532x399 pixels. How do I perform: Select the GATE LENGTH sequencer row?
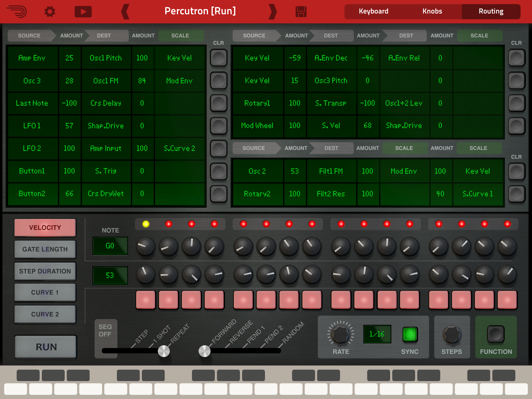45,249
